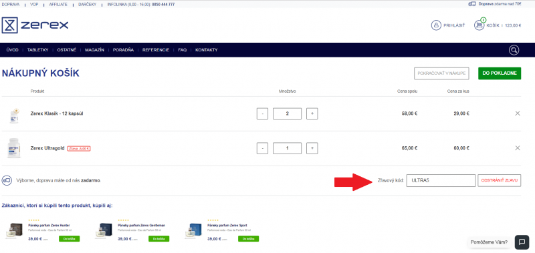Viewport: 535px width, 253px height.
Task: Open Poradňa menu item
Action: 123,50
